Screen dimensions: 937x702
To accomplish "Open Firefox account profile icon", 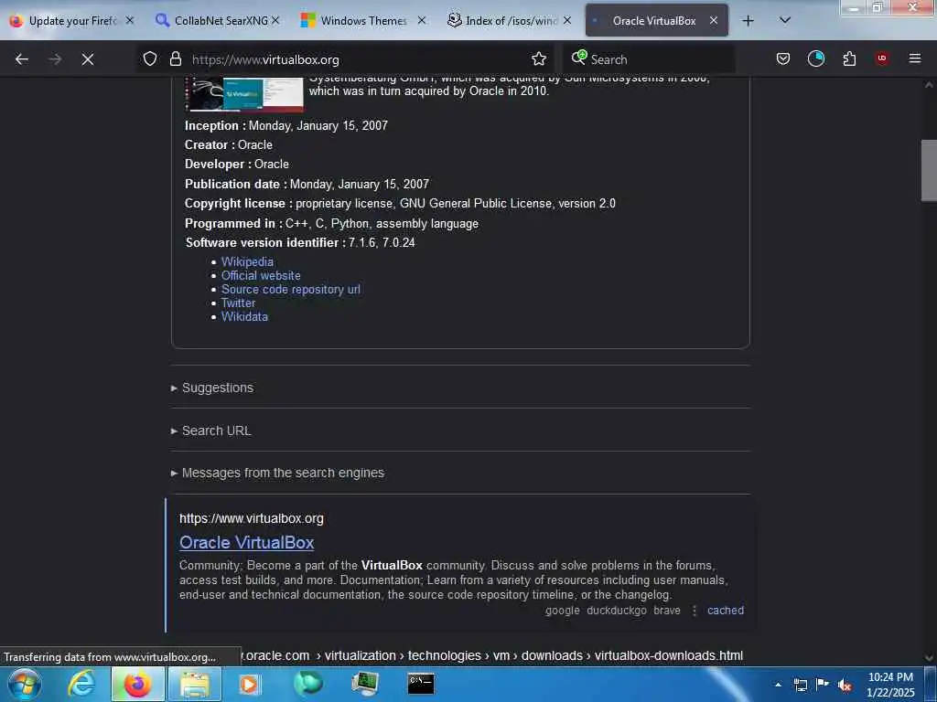I will (x=815, y=59).
